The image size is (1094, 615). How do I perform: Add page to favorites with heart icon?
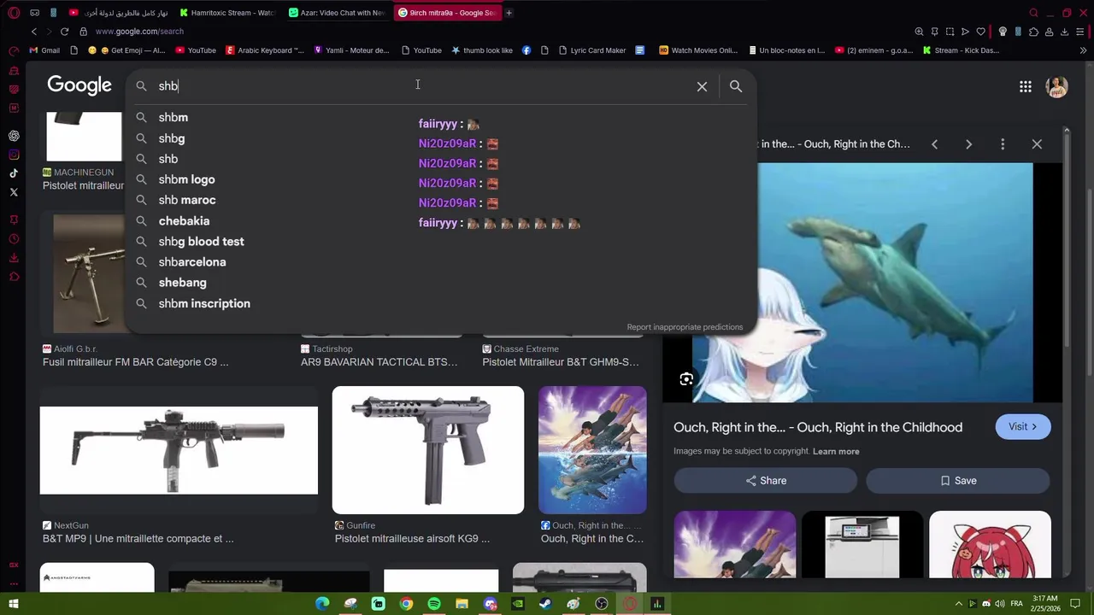(980, 32)
